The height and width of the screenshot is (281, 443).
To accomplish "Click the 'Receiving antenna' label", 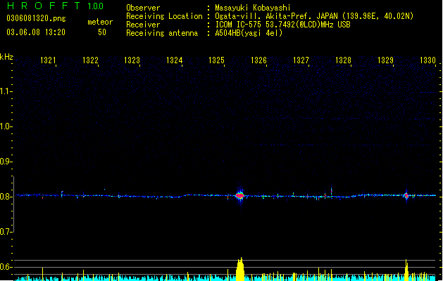I will click(162, 33).
